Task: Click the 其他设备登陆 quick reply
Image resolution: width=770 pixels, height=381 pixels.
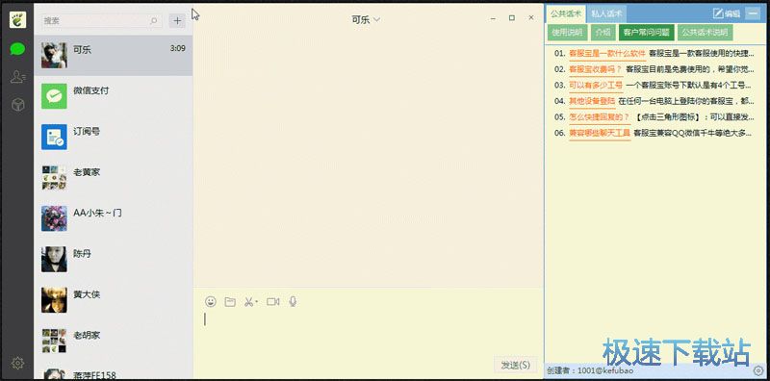Action: [x=592, y=101]
